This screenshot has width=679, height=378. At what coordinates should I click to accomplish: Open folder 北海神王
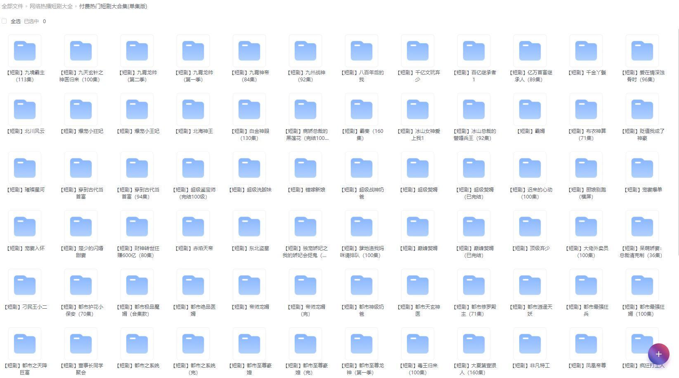click(x=193, y=109)
